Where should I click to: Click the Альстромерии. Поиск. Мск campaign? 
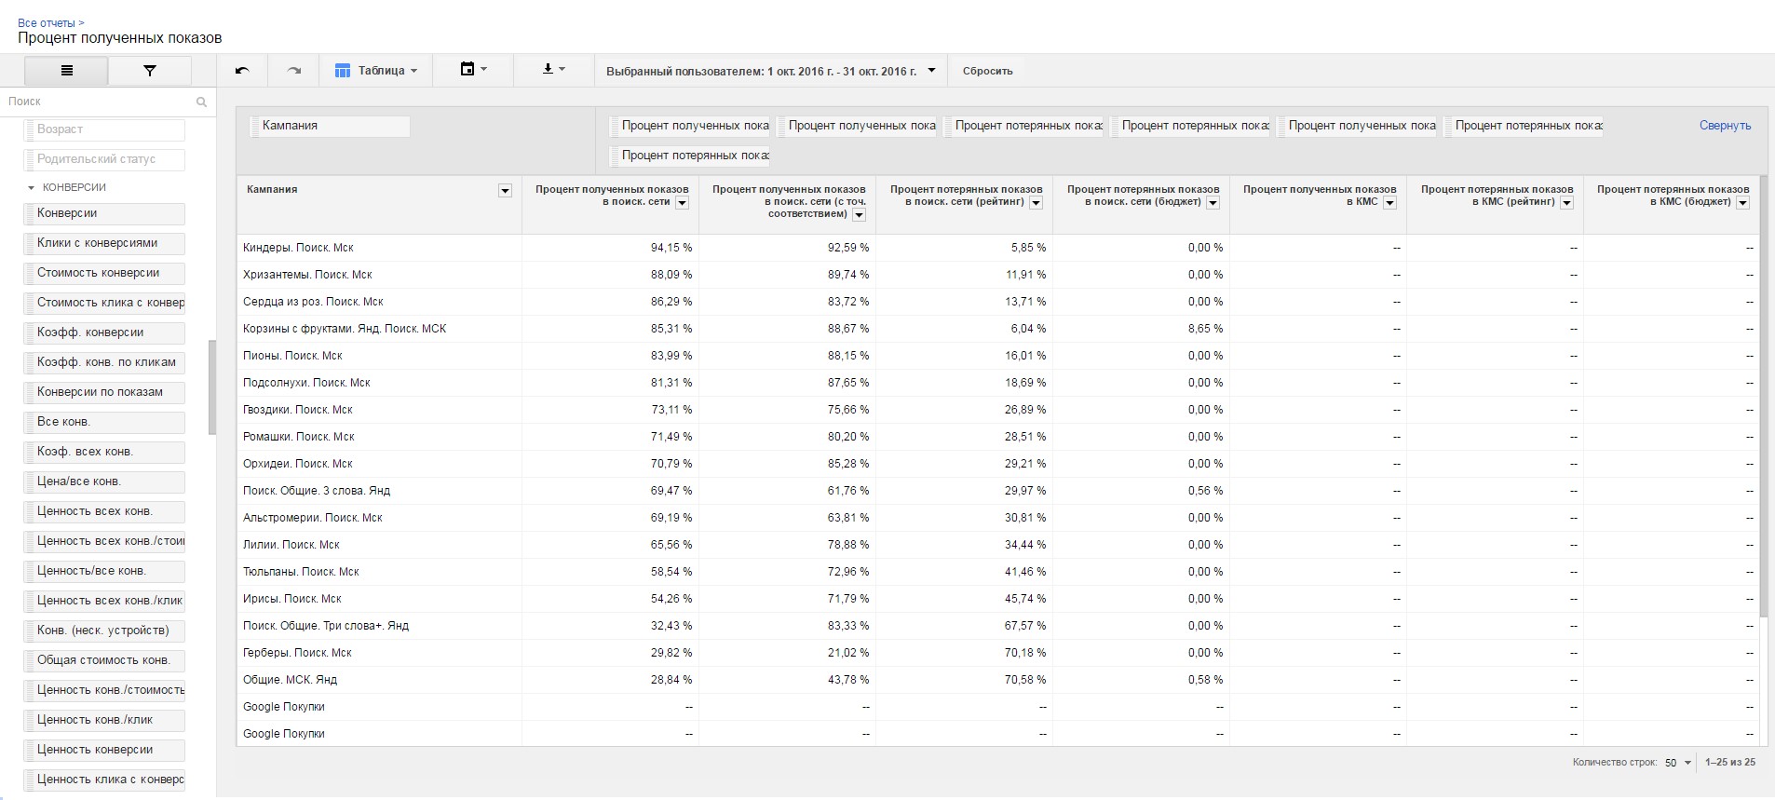click(313, 518)
